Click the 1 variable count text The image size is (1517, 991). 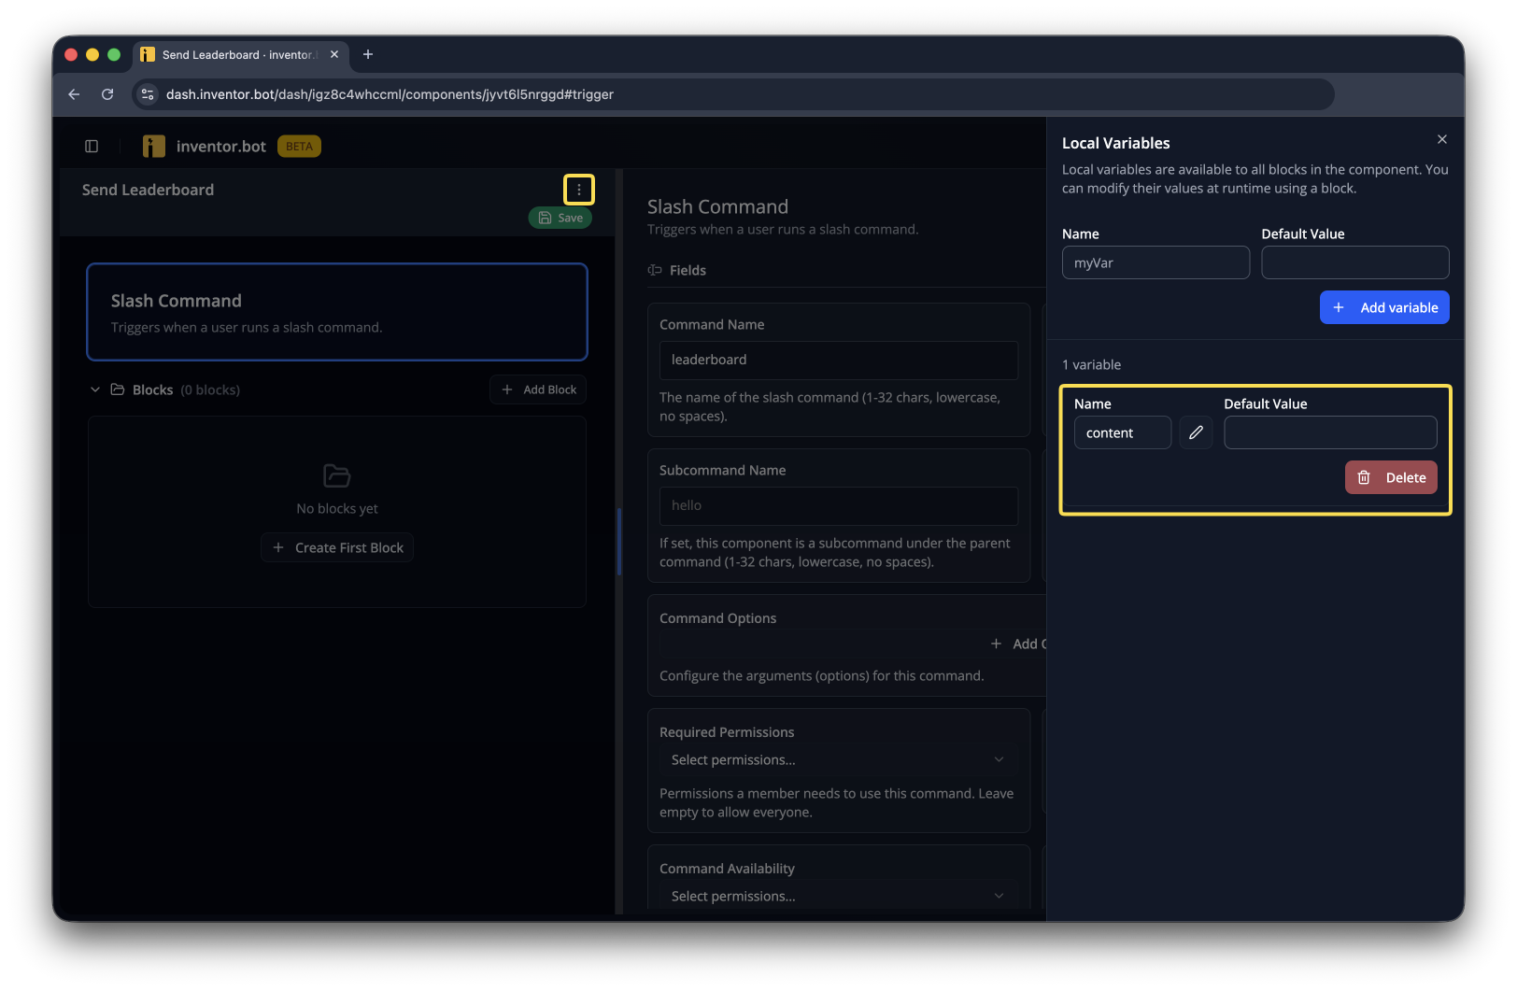coord(1091,364)
